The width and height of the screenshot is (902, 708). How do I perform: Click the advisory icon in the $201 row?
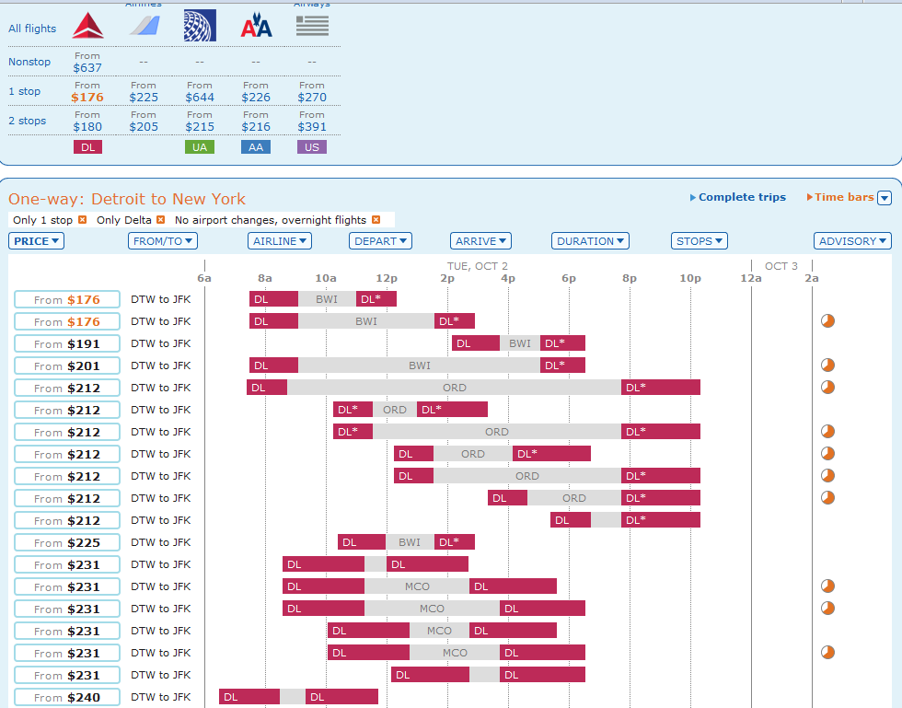coord(827,365)
